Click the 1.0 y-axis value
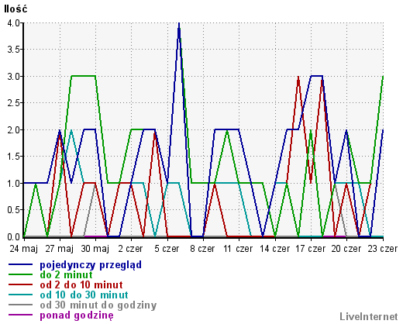This screenshot has height=324, width=403. click(x=14, y=184)
